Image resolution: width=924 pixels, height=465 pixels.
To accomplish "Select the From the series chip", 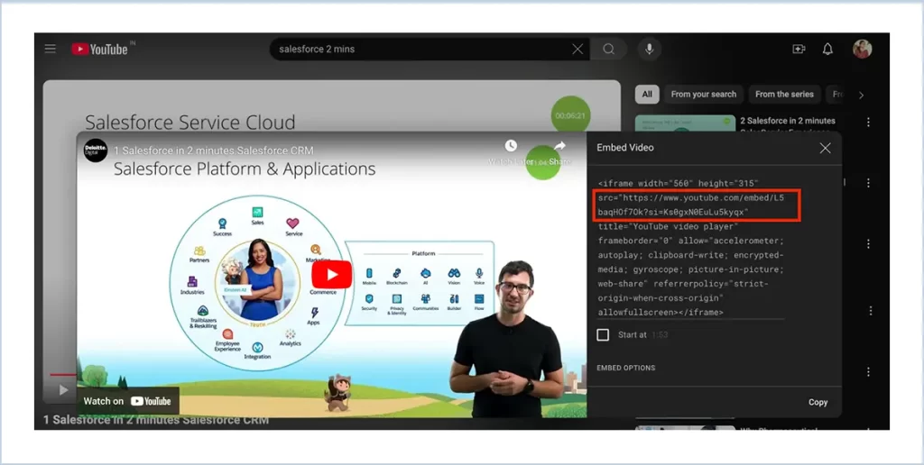I will pos(784,95).
